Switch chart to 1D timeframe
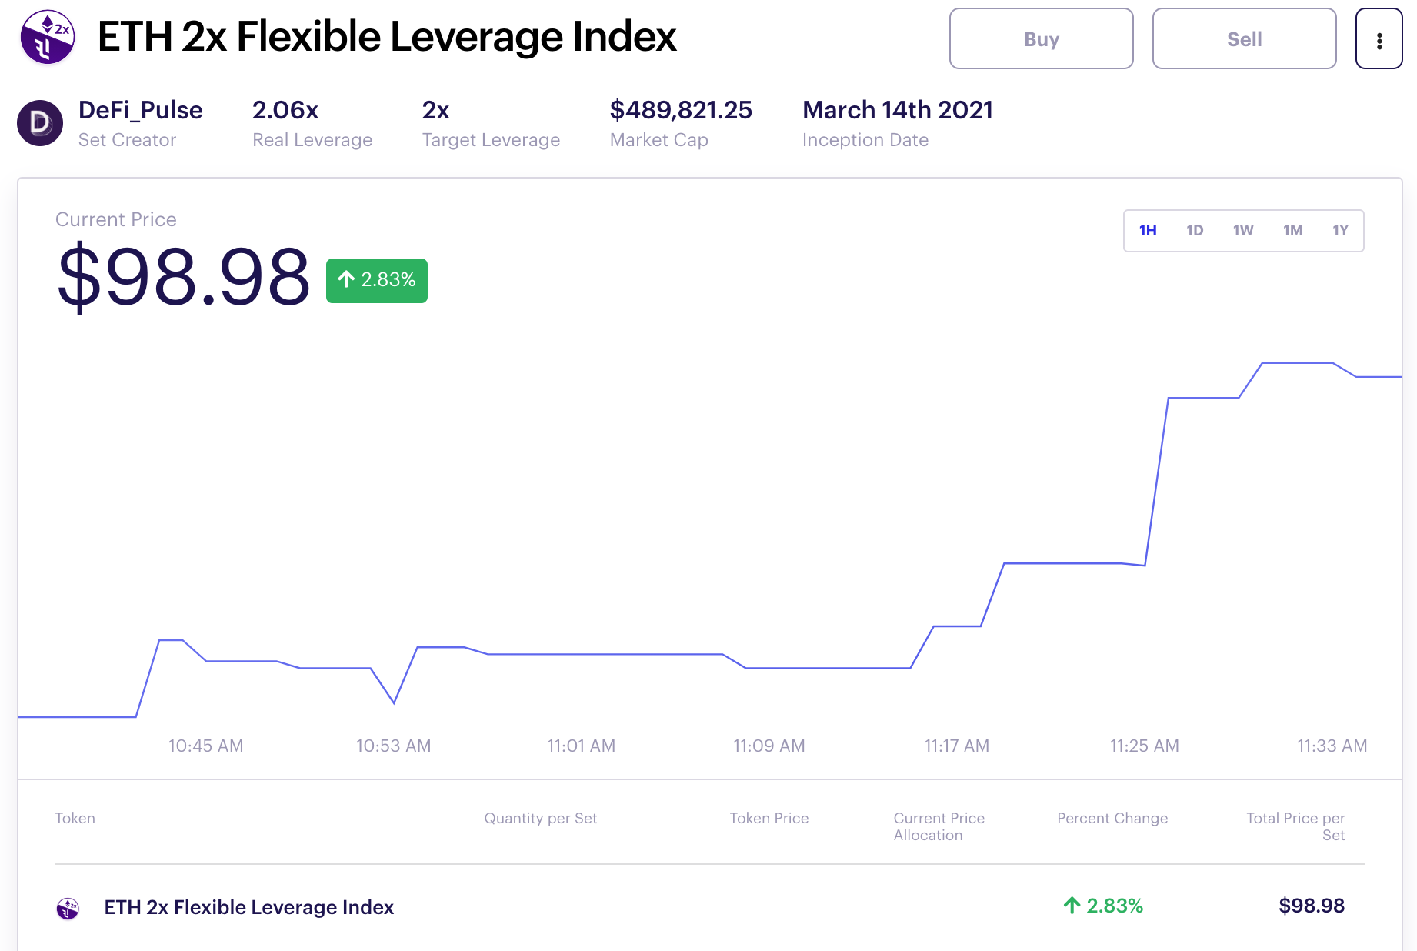The width and height of the screenshot is (1417, 951). (x=1195, y=231)
